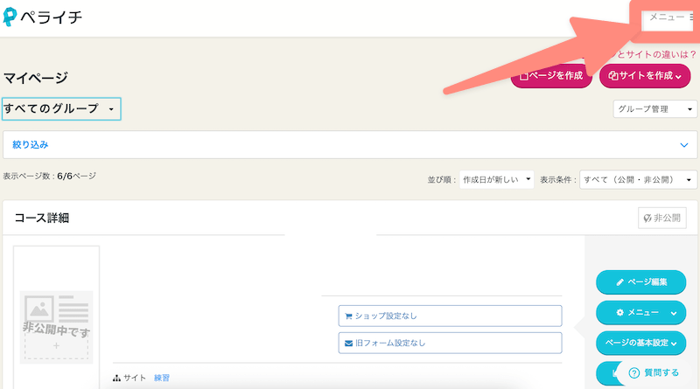Screen dimensions: 700x389
Task: Click the ページを作成 button
Action: (x=551, y=76)
